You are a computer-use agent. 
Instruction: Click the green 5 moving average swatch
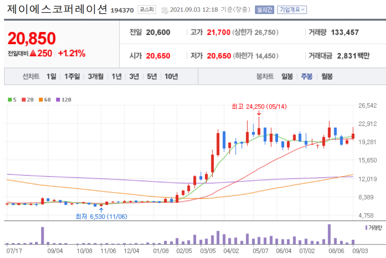[x=10, y=100]
